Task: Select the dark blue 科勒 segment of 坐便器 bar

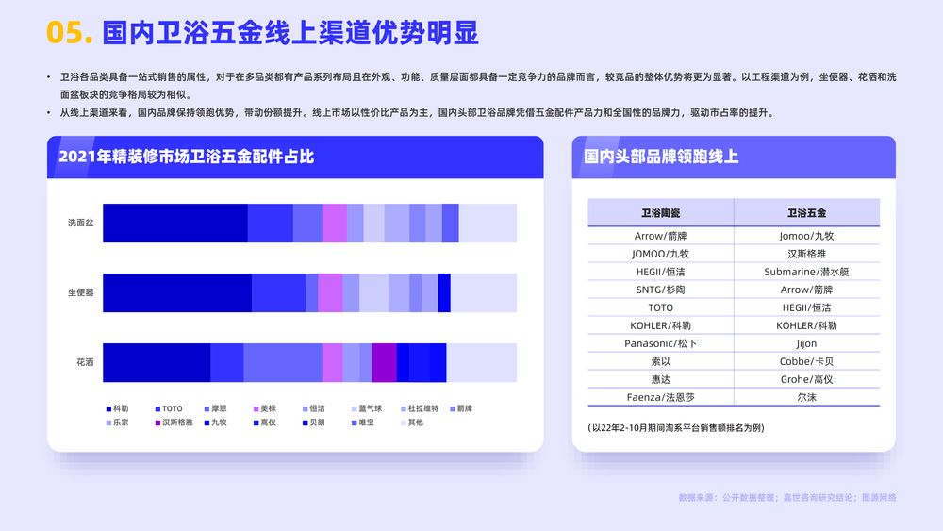Action: pos(177,293)
